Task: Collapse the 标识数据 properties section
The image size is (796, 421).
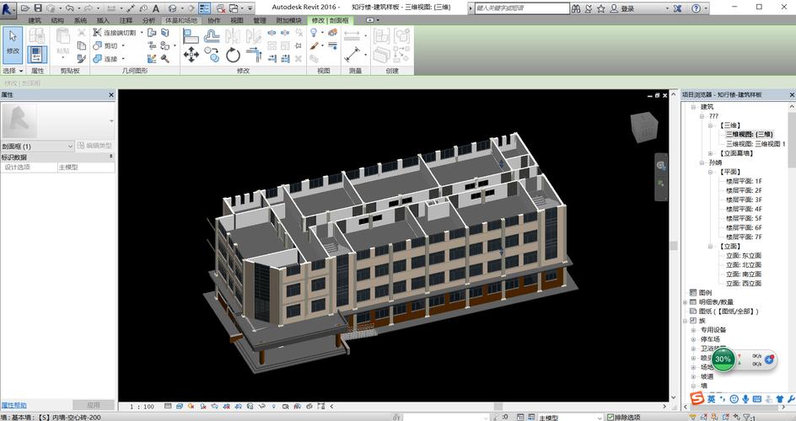Action: 111,157
